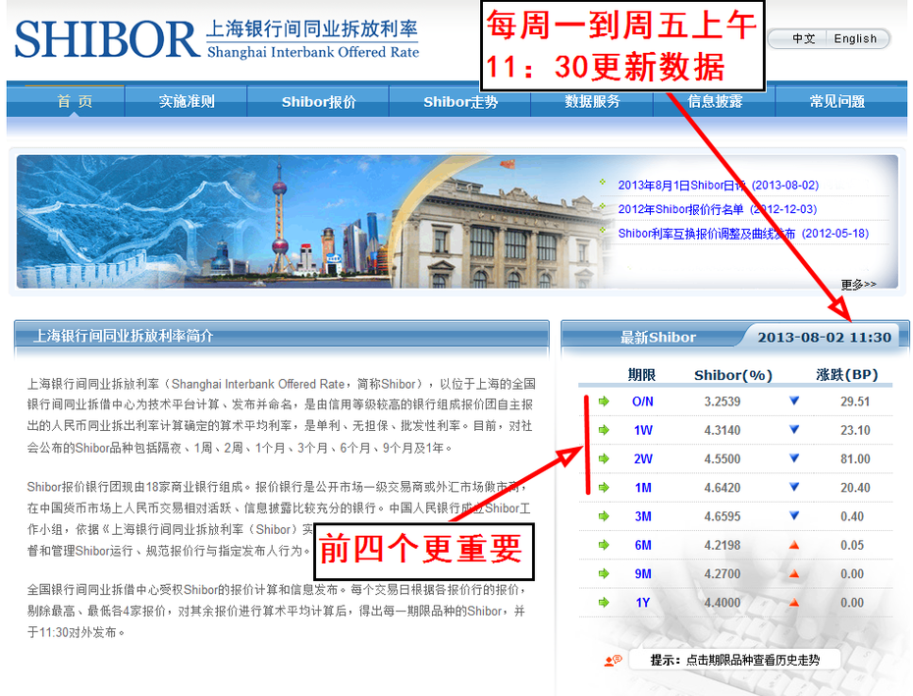Open the O/N term history link
The width and height of the screenshot is (913, 696).
643,402
